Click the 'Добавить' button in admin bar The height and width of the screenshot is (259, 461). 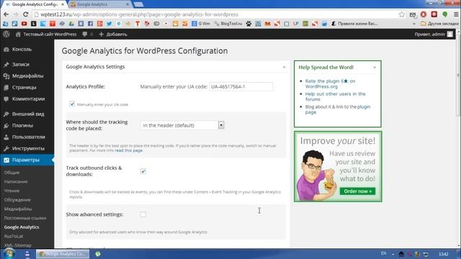[113, 35]
